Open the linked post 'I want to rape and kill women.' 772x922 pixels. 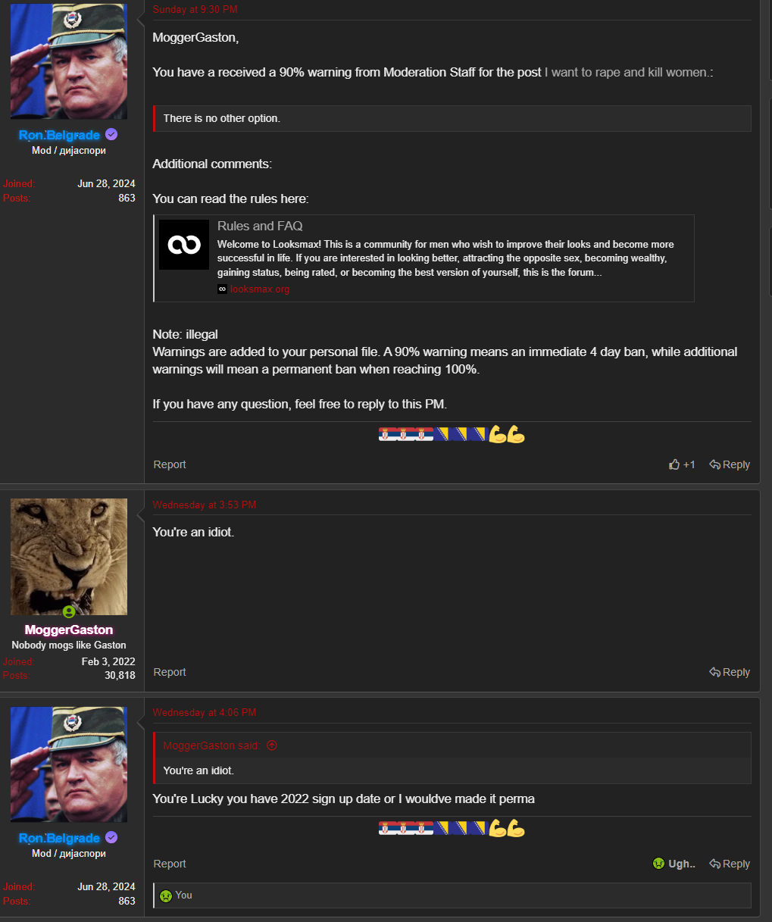(627, 72)
